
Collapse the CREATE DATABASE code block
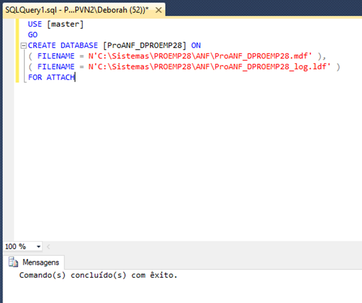coord(23,46)
